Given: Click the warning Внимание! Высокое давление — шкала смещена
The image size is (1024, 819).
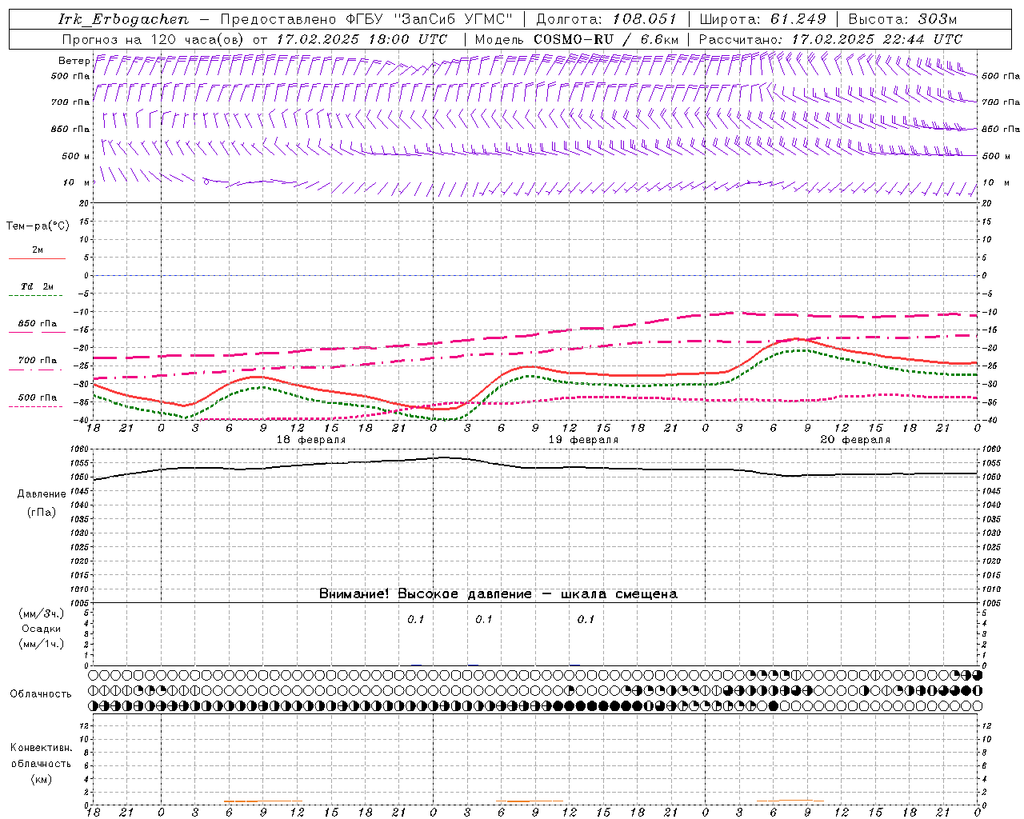Looking at the screenshot, I should pyautogui.click(x=498, y=594).
